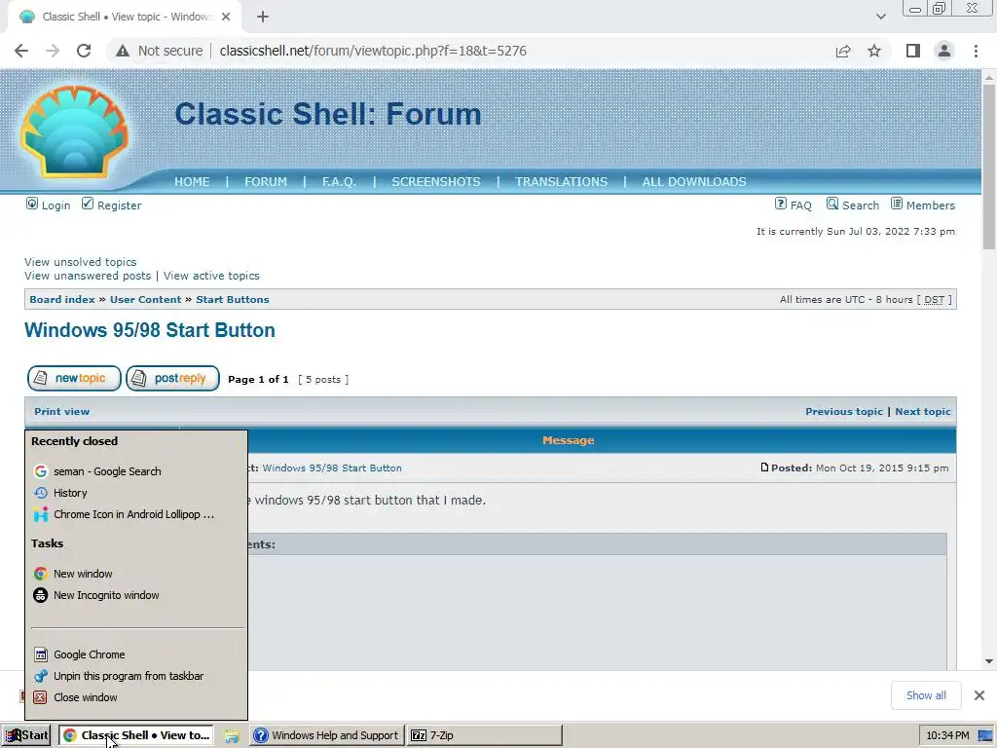Click the postreply button
The width and height of the screenshot is (997, 748).
tap(172, 379)
